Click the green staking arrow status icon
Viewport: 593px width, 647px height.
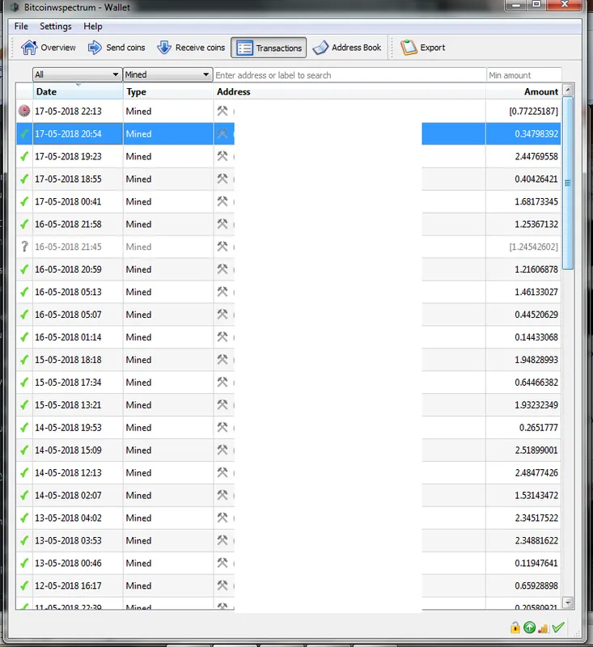(x=529, y=628)
